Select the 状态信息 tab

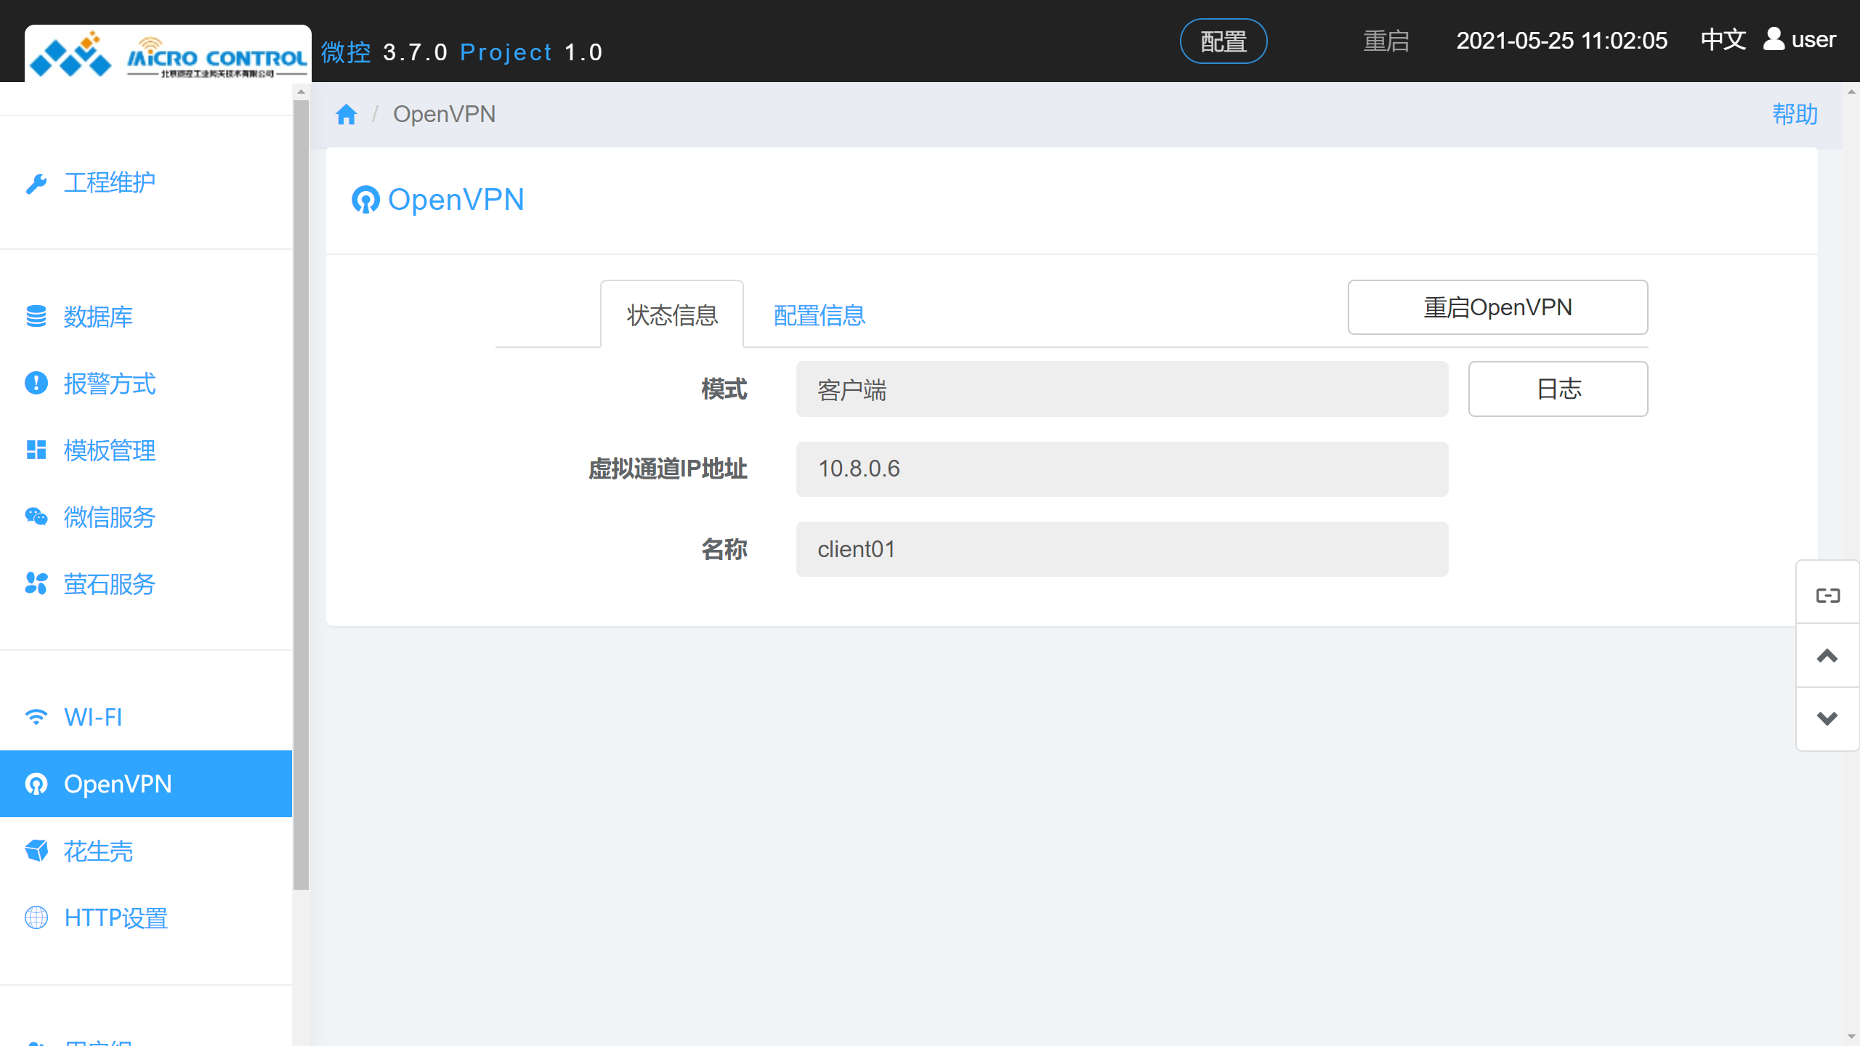click(x=671, y=314)
